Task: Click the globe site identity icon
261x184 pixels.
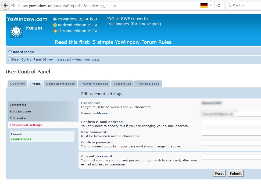Action: pyautogui.click(x=13, y=5)
